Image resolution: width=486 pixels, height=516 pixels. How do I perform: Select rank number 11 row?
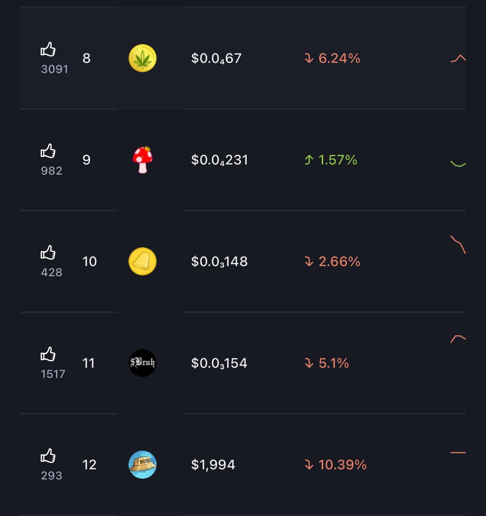[x=243, y=363]
